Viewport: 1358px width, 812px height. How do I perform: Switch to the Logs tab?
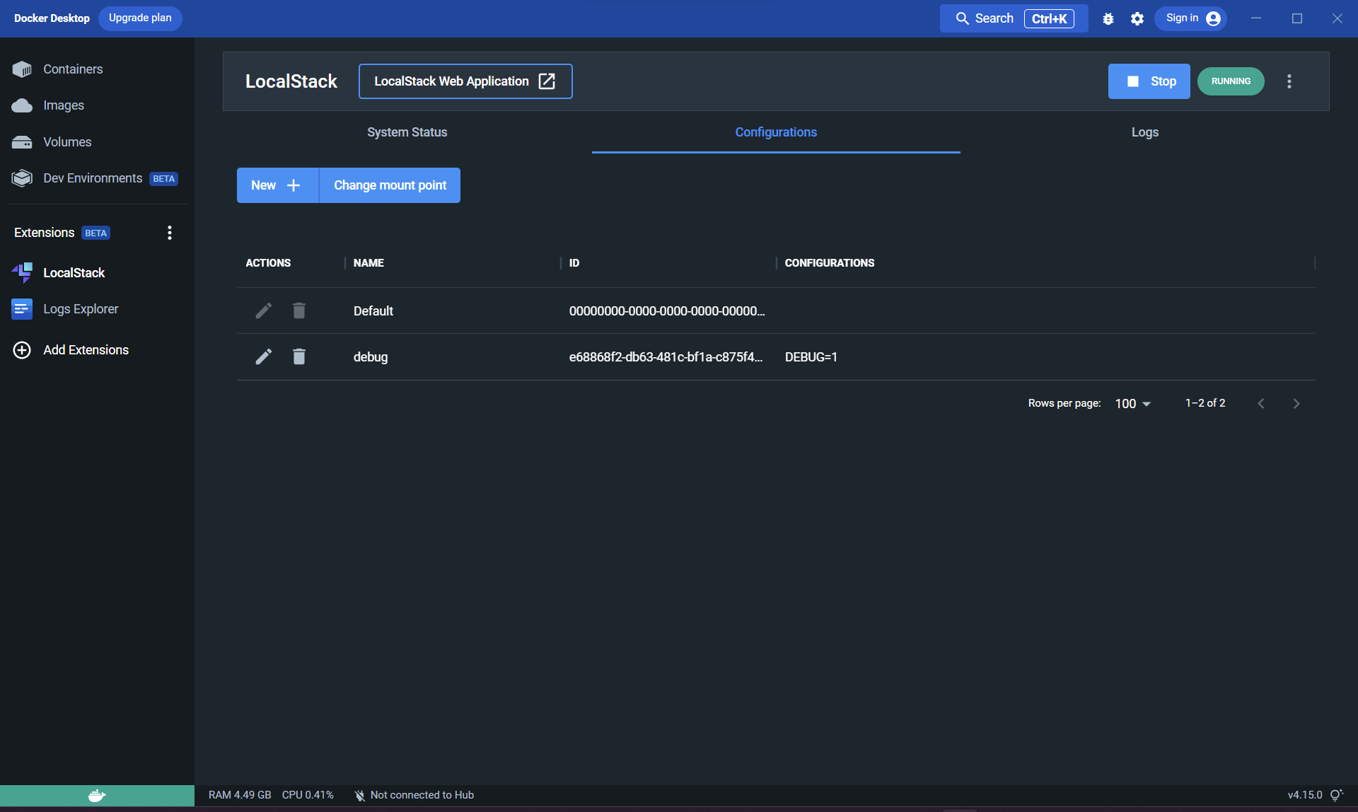(x=1144, y=132)
